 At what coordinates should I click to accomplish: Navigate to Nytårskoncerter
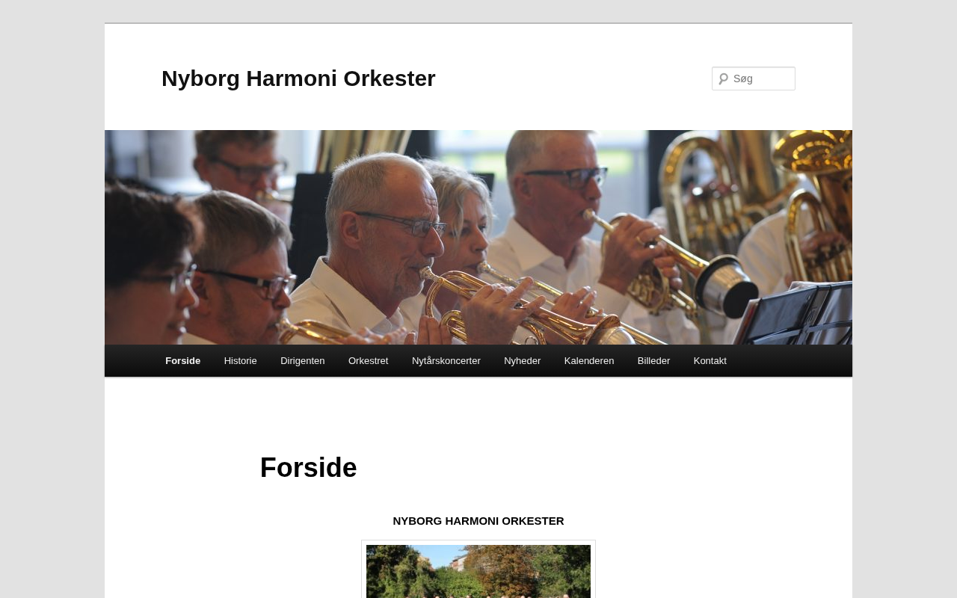(446, 361)
